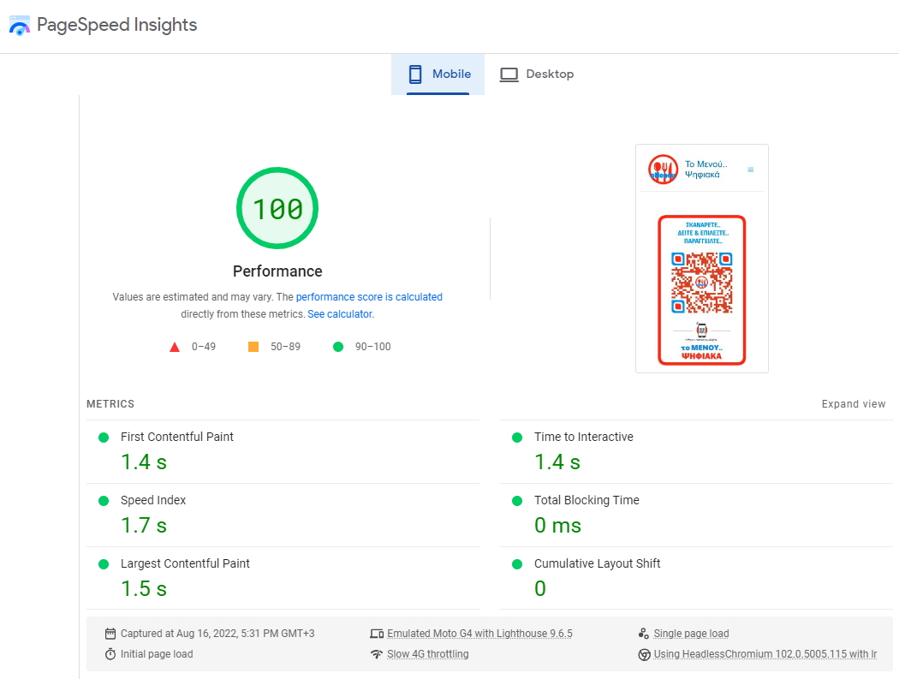Click the Time to Interactive label
This screenshot has width=899, height=679.
point(584,437)
